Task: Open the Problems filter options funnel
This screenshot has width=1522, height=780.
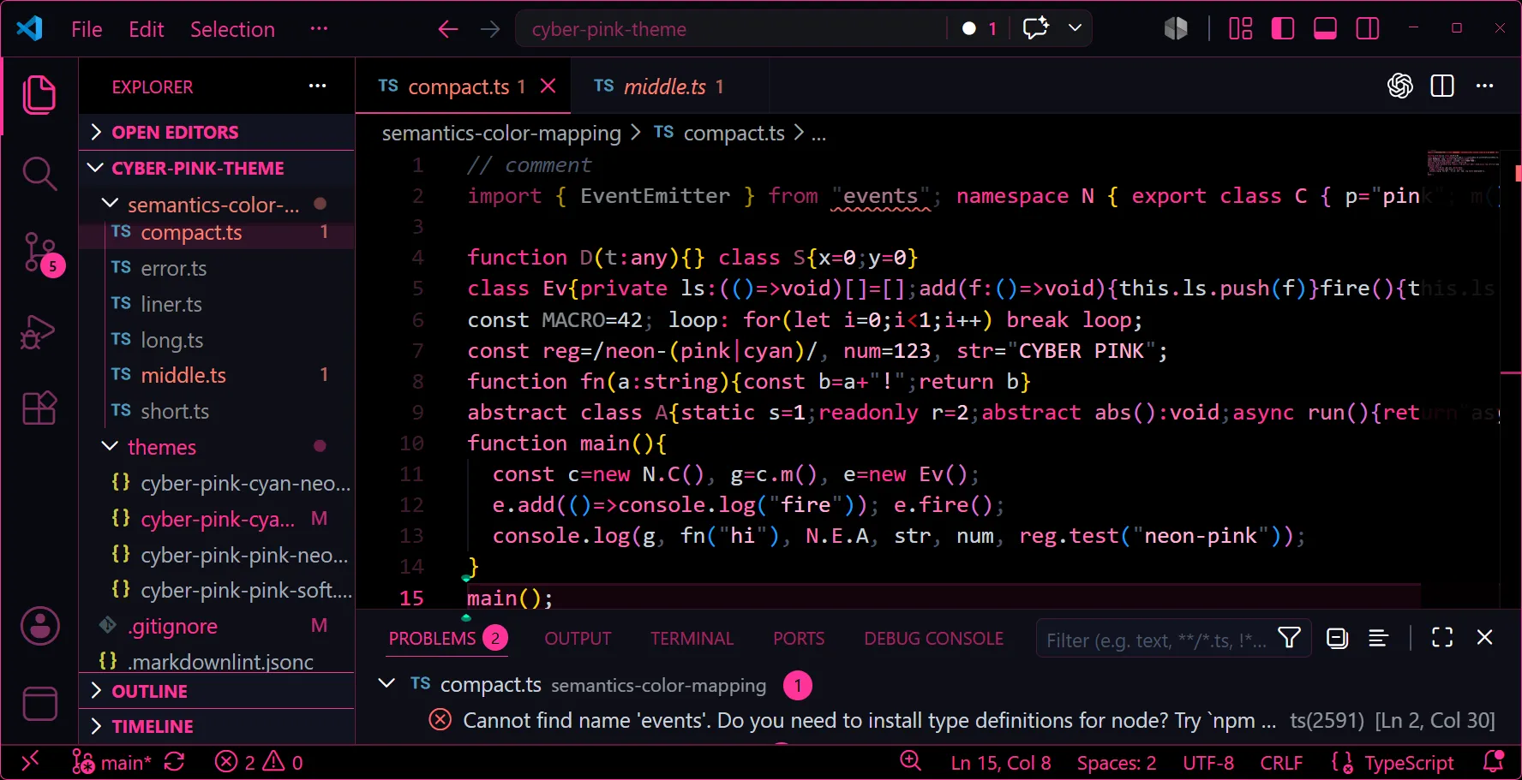Action: (1290, 638)
